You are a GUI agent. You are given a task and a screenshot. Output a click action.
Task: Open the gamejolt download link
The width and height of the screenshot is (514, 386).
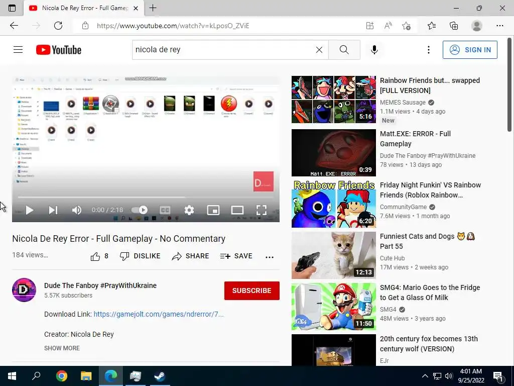[x=159, y=314]
